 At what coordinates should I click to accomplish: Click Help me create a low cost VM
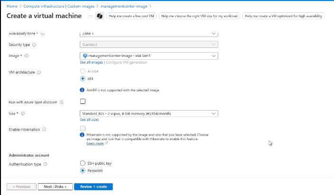tap(131, 16)
